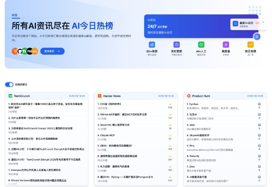
Task: Open the 欧洲顶尖AI研究者 seed funding article
Action: pos(46,106)
